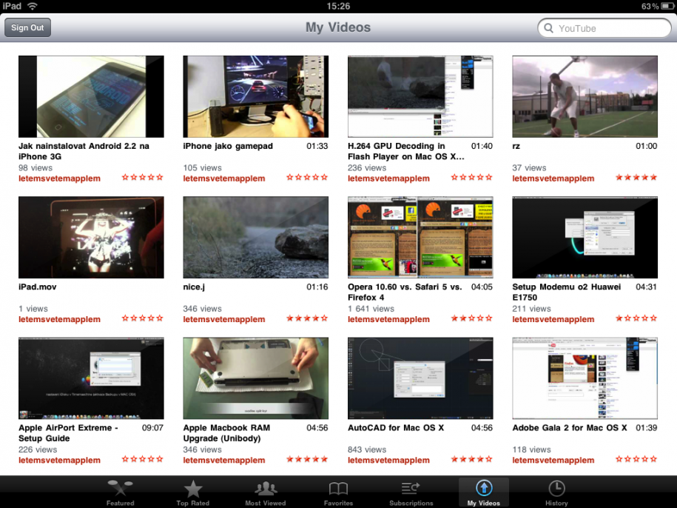Screen dimensions: 677x508
Task: Open your Favorites videos
Action: (x=338, y=492)
